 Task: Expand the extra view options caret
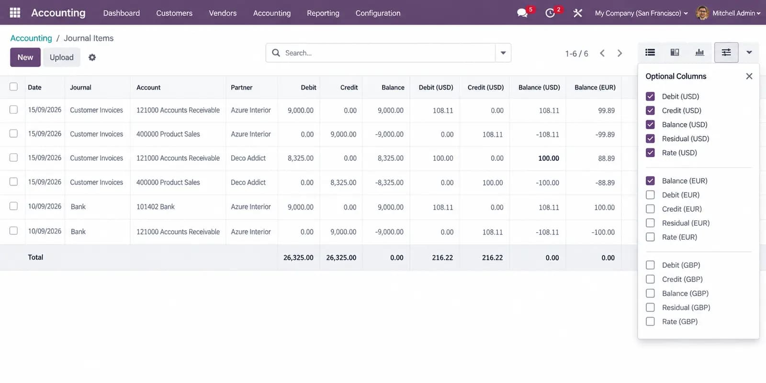point(749,53)
